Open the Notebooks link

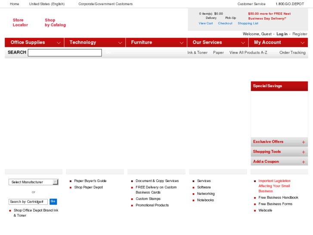[205, 200]
